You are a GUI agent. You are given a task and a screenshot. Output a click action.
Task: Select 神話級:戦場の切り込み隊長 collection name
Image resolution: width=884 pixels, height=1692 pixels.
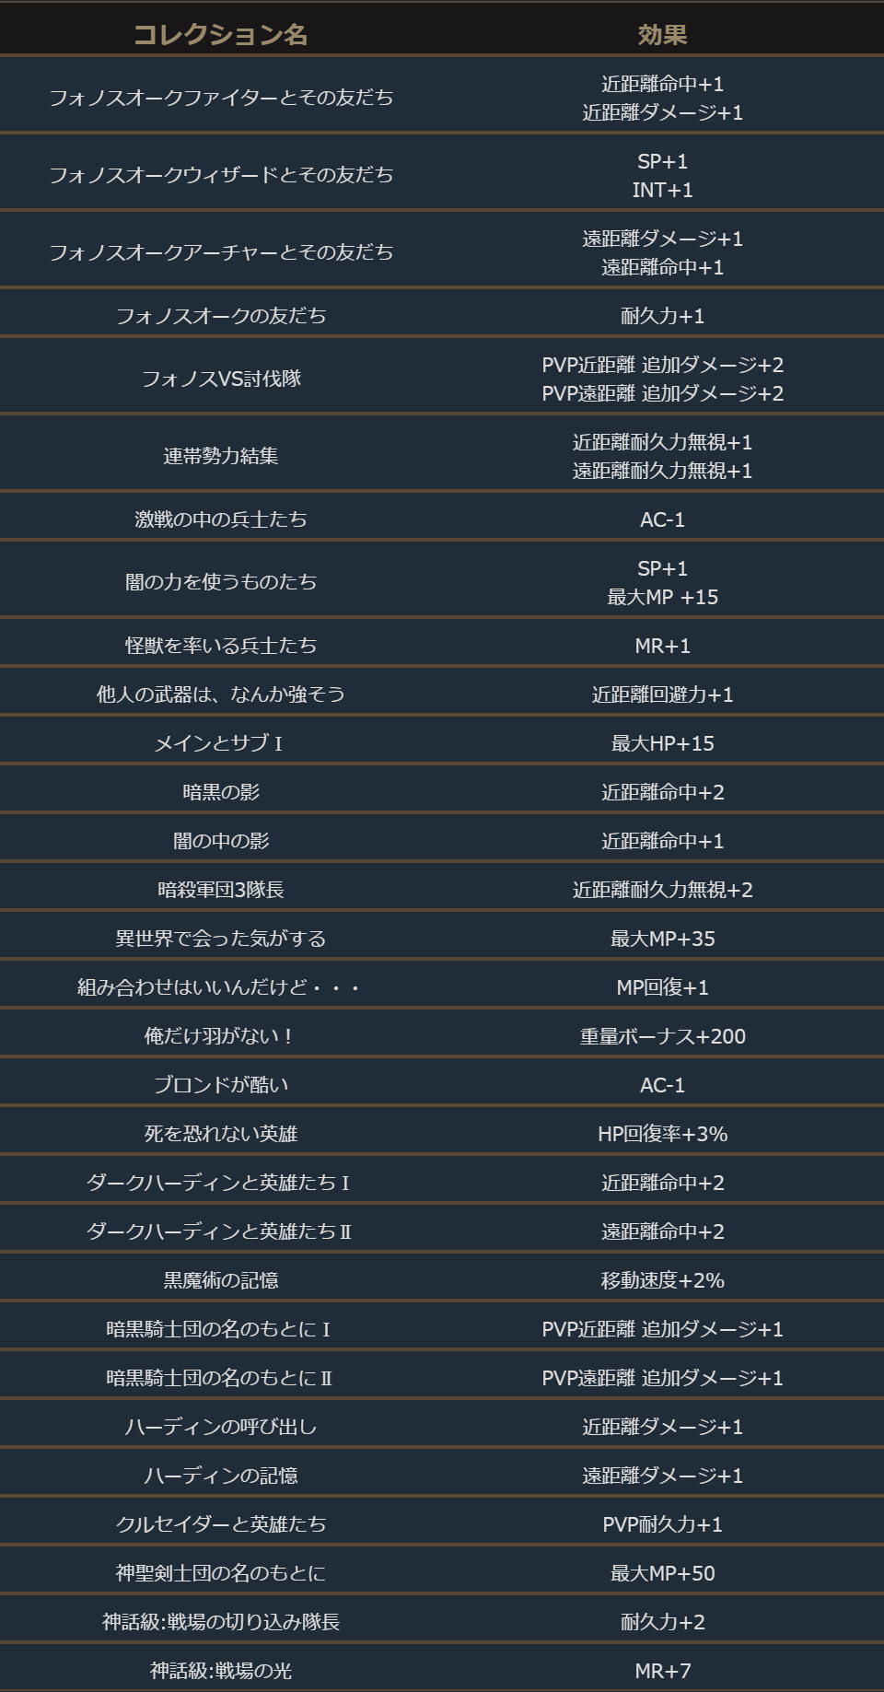tap(221, 1622)
